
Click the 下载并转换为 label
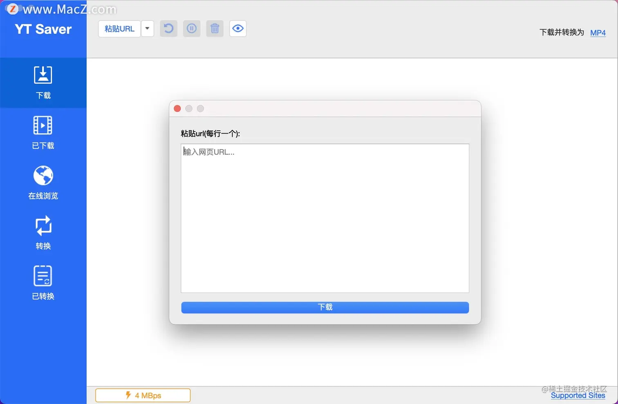(562, 32)
